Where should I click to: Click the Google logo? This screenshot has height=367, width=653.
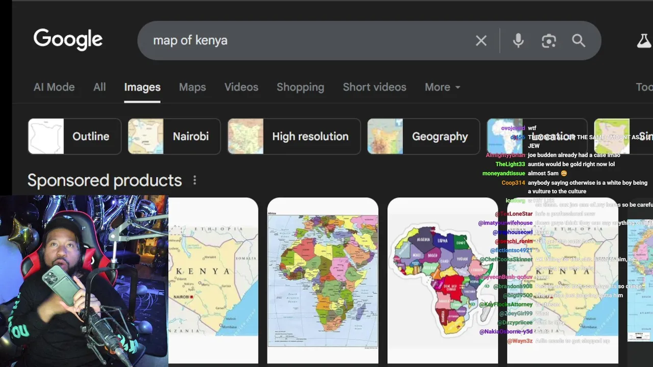tap(68, 40)
